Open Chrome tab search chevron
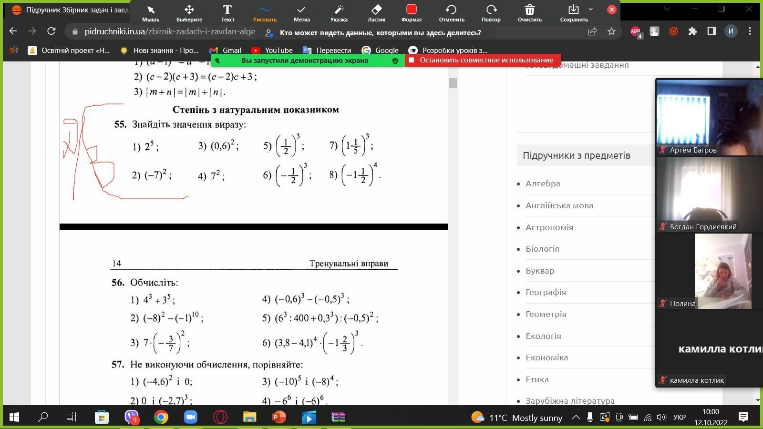 [x=668, y=9]
